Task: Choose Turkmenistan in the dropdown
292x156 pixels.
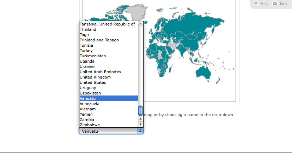Action: tap(109, 56)
